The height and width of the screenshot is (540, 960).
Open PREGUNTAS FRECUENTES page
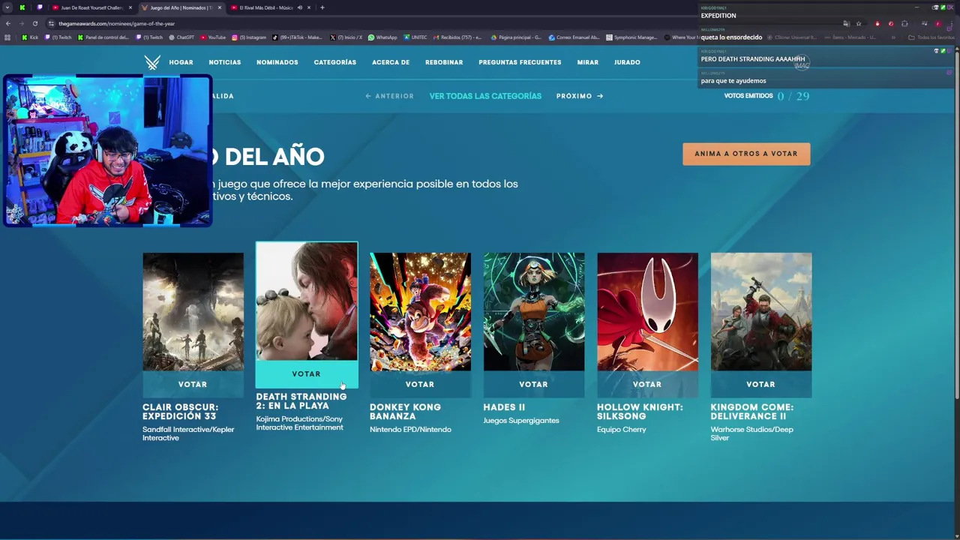(520, 62)
